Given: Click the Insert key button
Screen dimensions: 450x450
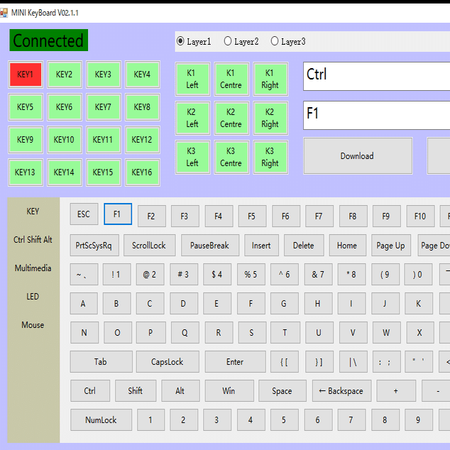Looking at the screenshot, I should click(261, 246).
